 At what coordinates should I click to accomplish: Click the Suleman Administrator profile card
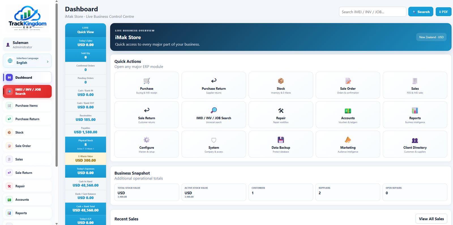coord(27,45)
